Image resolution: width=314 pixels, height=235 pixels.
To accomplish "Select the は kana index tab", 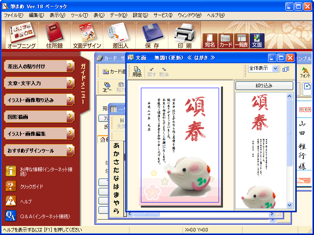I will pyautogui.click(x=116, y=187).
